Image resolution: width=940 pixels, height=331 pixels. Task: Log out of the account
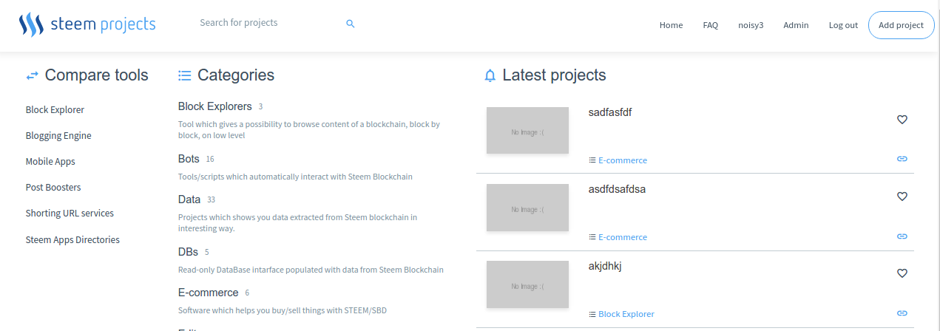click(x=843, y=25)
